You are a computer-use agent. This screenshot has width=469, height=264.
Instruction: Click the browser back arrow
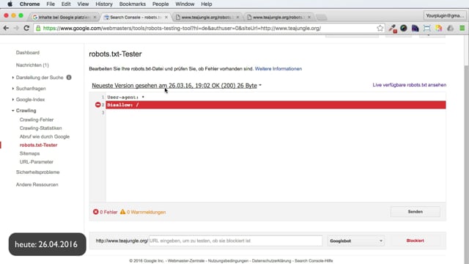point(6,28)
